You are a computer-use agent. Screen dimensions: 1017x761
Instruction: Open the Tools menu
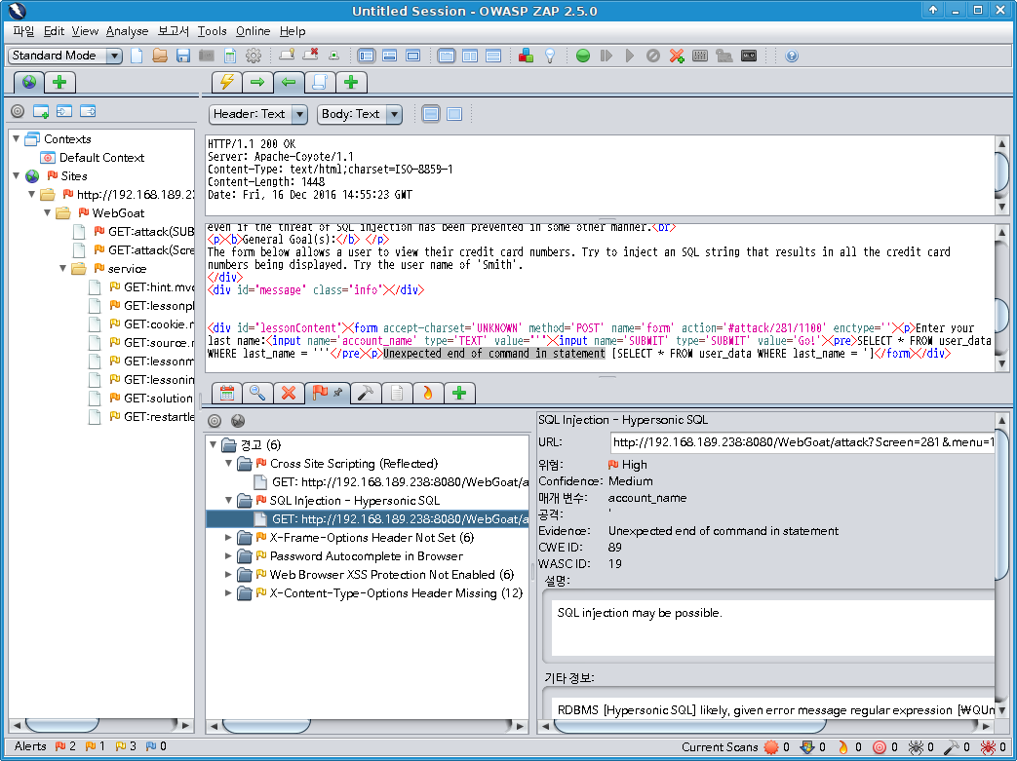[x=213, y=31]
